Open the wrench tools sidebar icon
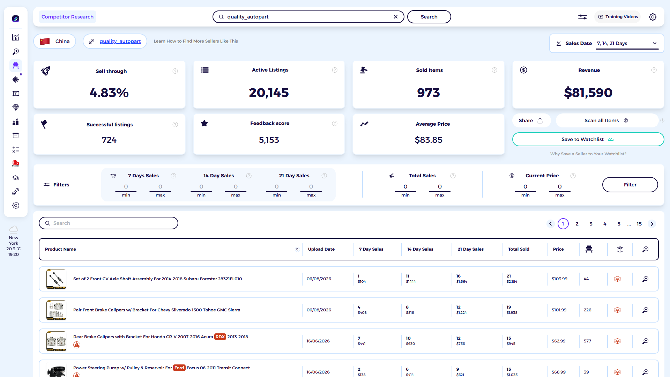This screenshot has width=670, height=377. point(16,192)
